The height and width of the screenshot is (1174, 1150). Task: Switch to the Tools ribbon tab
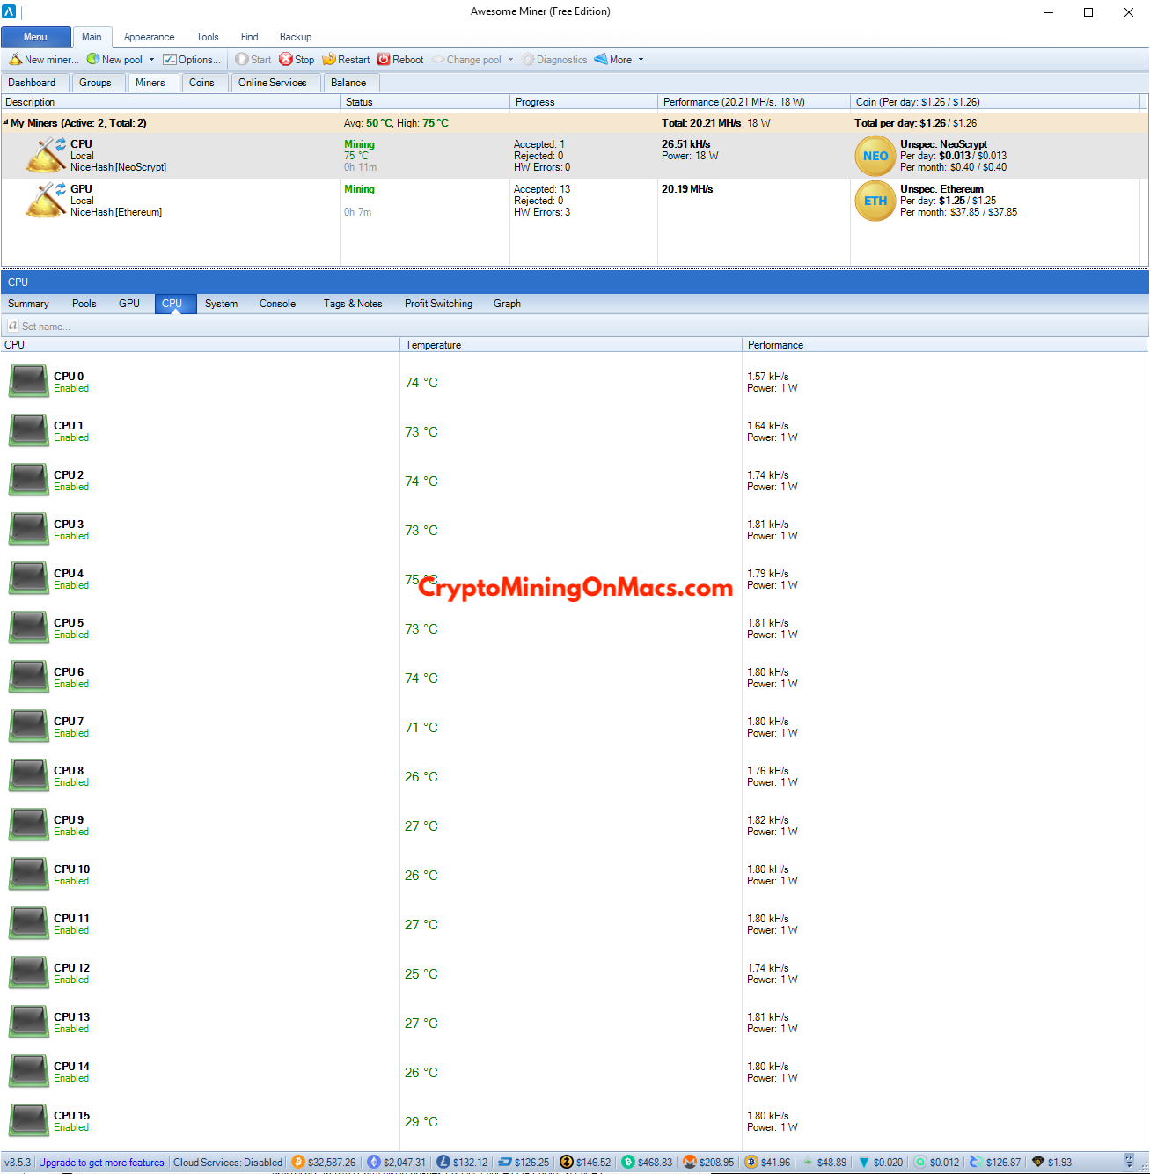point(208,37)
